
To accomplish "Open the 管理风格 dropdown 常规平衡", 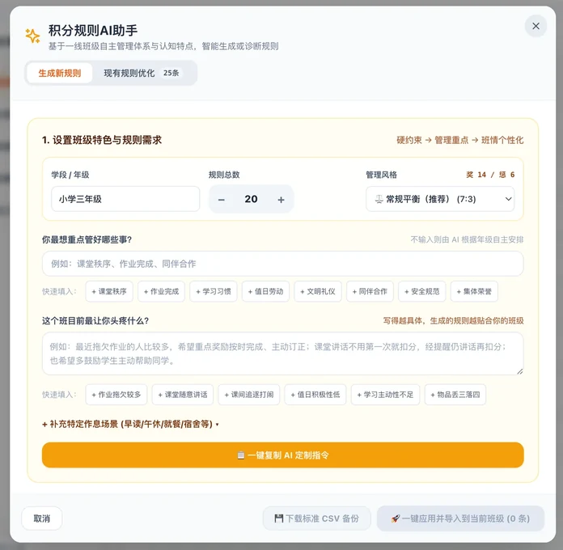I will [x=440, y=199].
